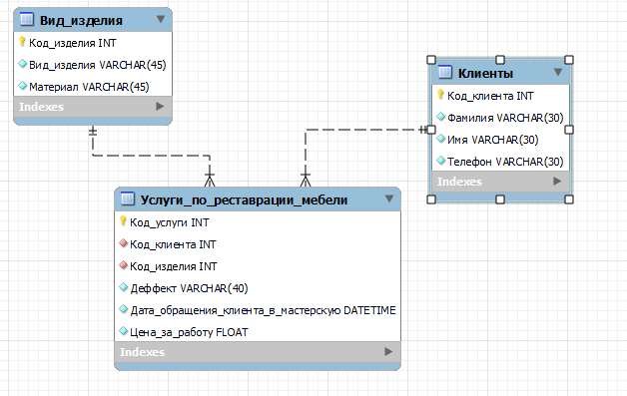627x396 pixels.
Task: Collapse the Услуги_по_реставрации_мебели table with header arrow
Action: [x=389, y=198]
